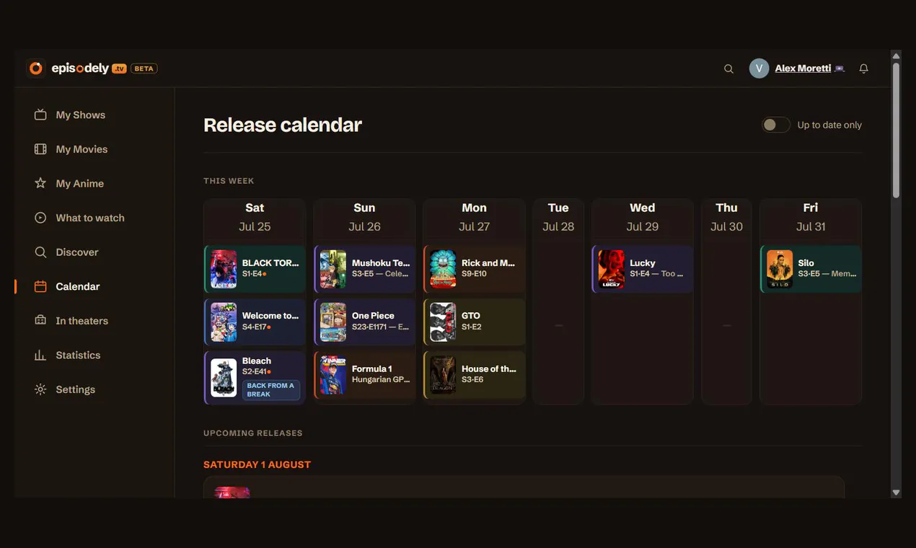Click the play icon beside What to watch

tap(40, 218)
